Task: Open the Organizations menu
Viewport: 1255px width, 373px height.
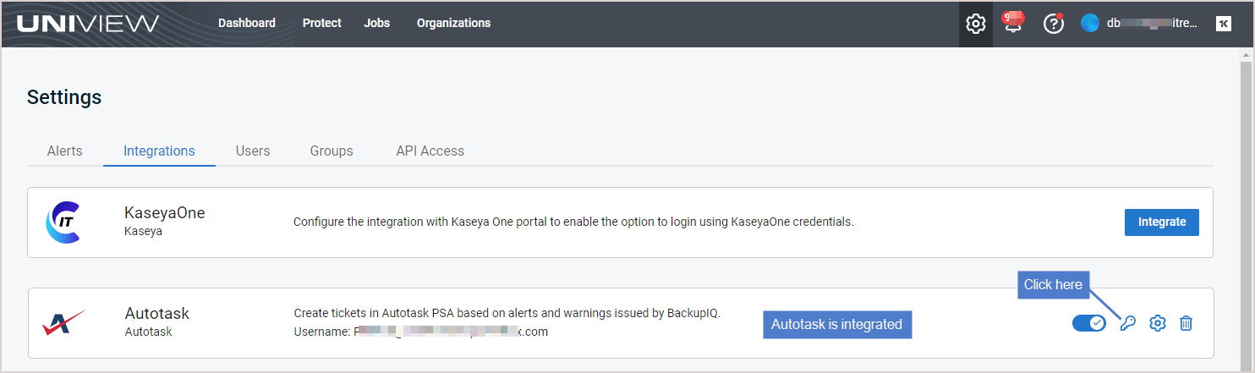Action: [453, 23]
